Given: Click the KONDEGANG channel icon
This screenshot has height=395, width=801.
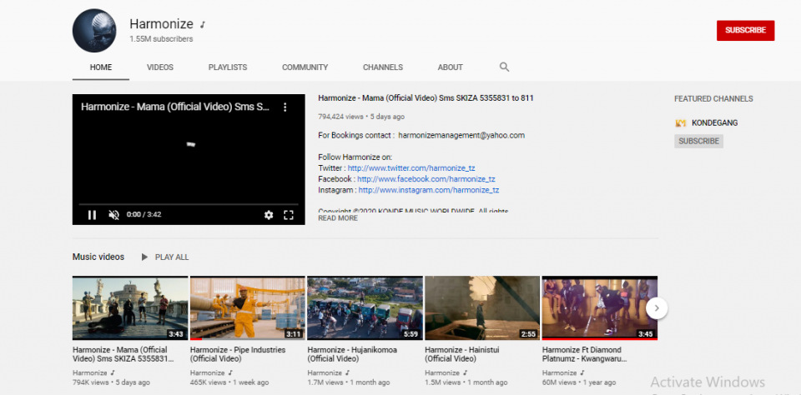Looking at the screenshot, I should coord(680,123).
